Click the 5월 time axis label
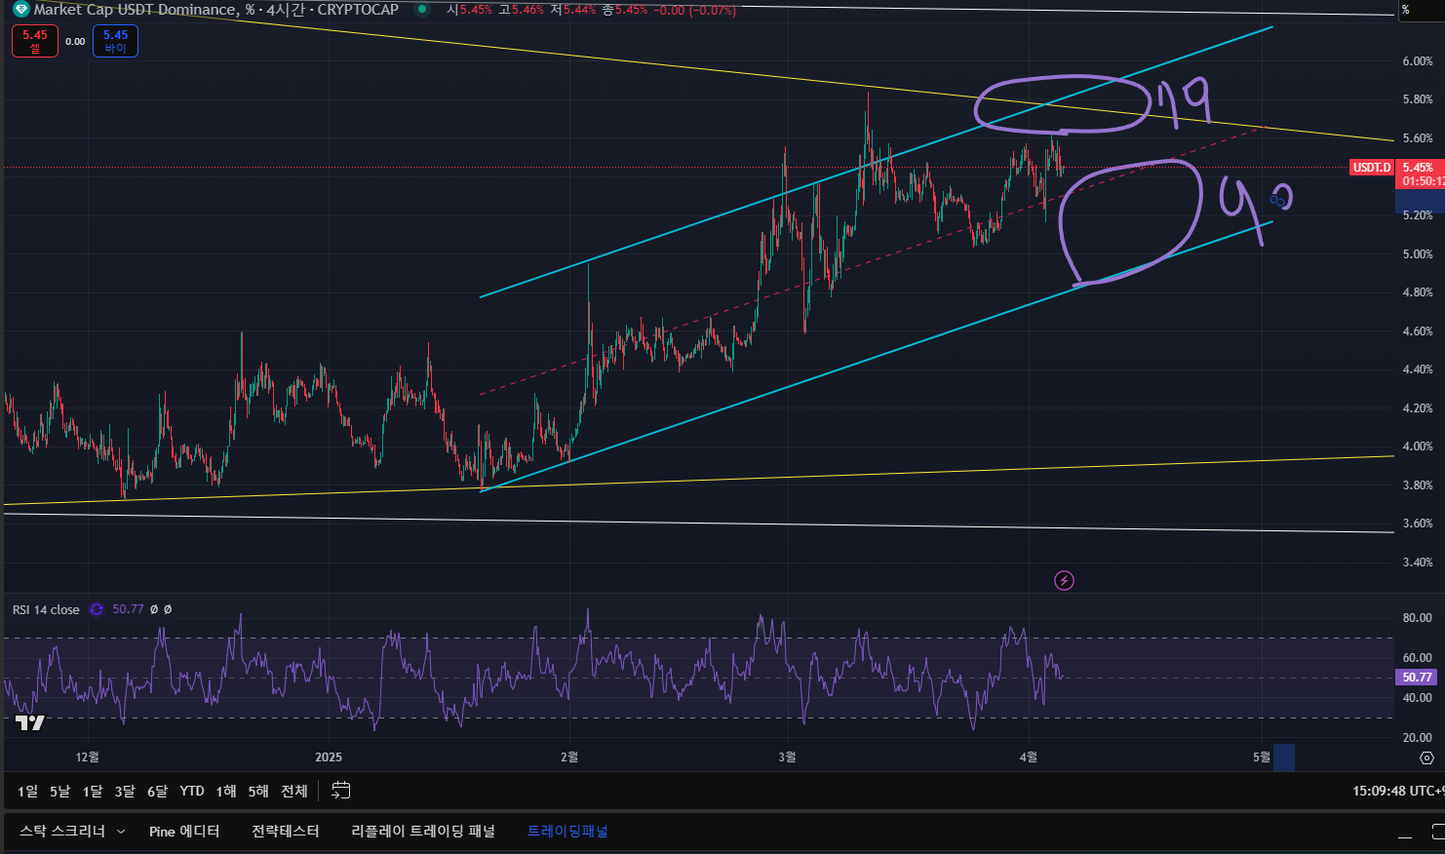Image resolution: width=1445 pixels, height=854 pixels. pos(1262,757)
